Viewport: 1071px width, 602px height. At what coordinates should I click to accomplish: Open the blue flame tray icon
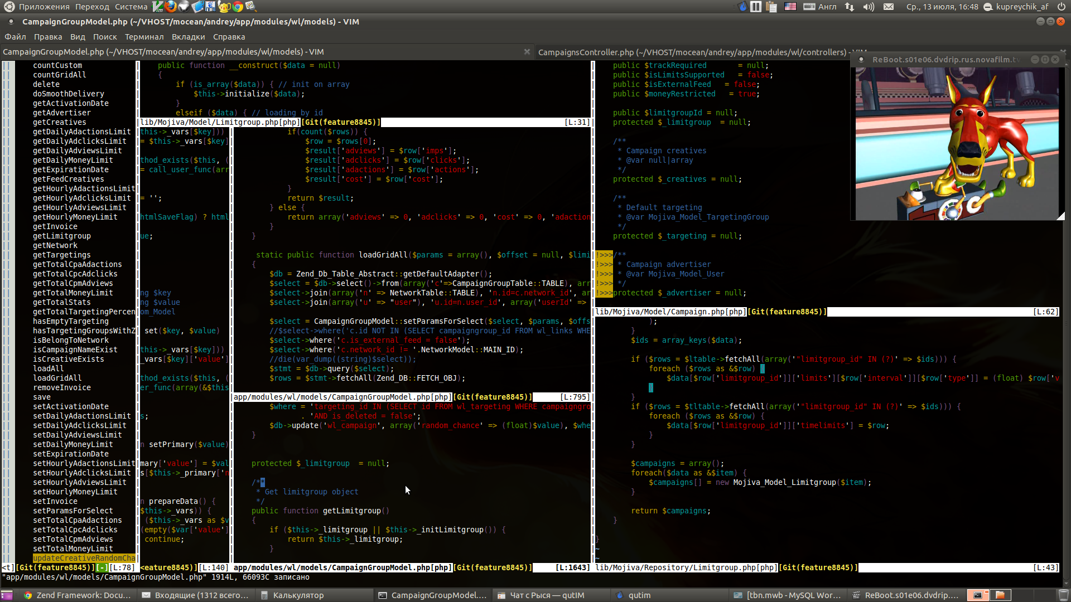tap(742, 7)
